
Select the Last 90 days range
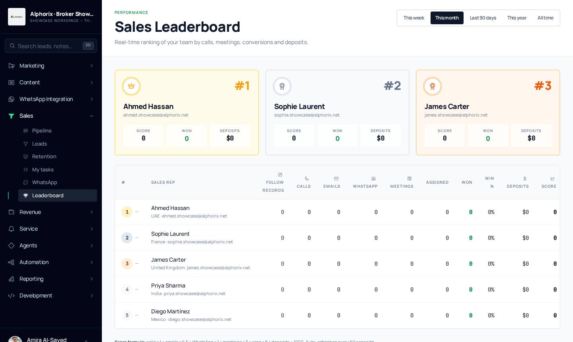pyautogui.click(x=483, y=18)
